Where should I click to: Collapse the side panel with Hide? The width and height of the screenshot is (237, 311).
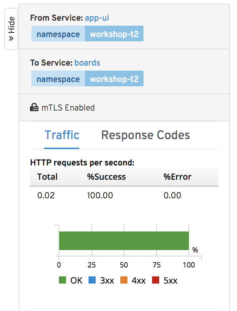[x=11, y=29]
